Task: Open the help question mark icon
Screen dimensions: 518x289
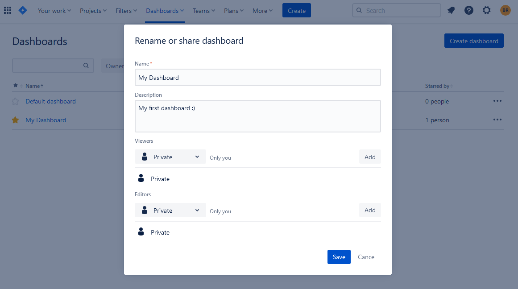Action: pyautogui.click(x=469, y=11)
